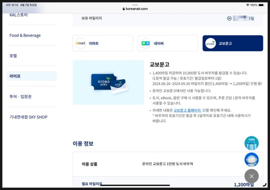Click the date 9월 7일 토요일
The height and width of the screenshot is (190, 270).
click(x=28, y=5)
